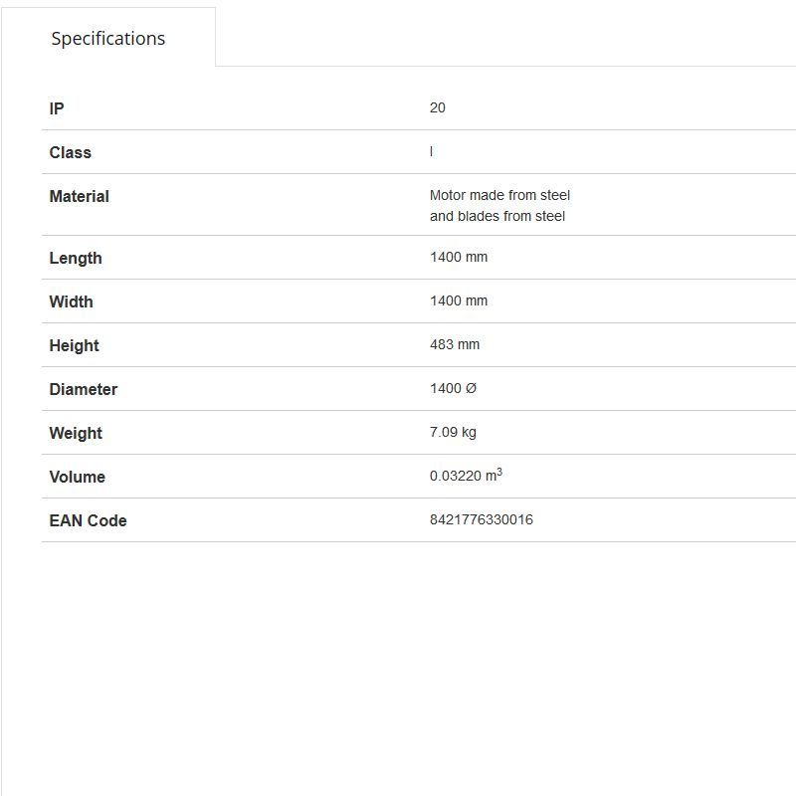Image resolution: width=796 pixels, height=796 pixels.
Task: Click the Material row label
Action: coord(79,196)
